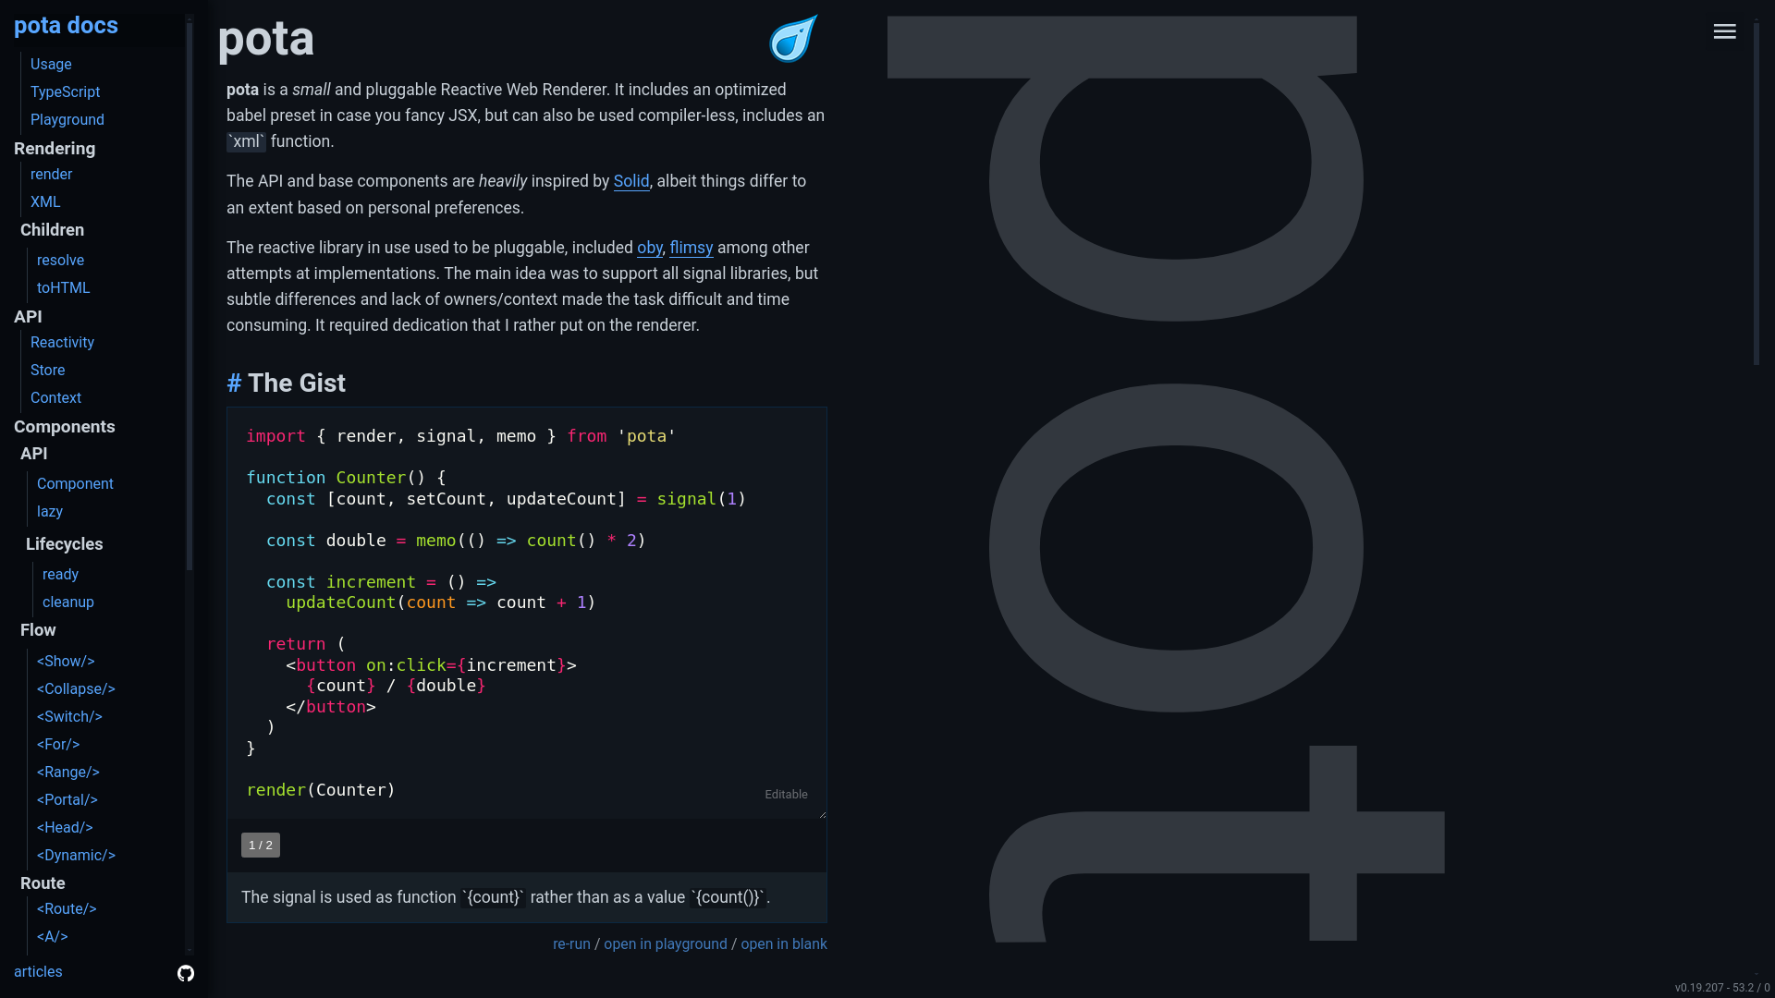This screenshot has height=998, width=1775.
Task: Open the <Portal/> component docs
Action: [67, 799]
